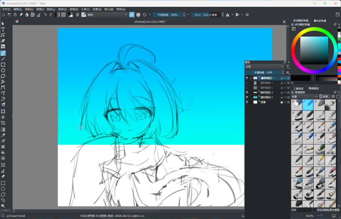341x219 pixels.
Task: Hide the 颜料图层 3 layer
Action: [x=247, y=92]
